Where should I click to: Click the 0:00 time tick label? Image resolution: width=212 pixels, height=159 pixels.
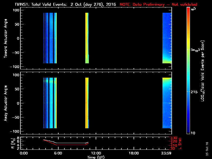24,153
